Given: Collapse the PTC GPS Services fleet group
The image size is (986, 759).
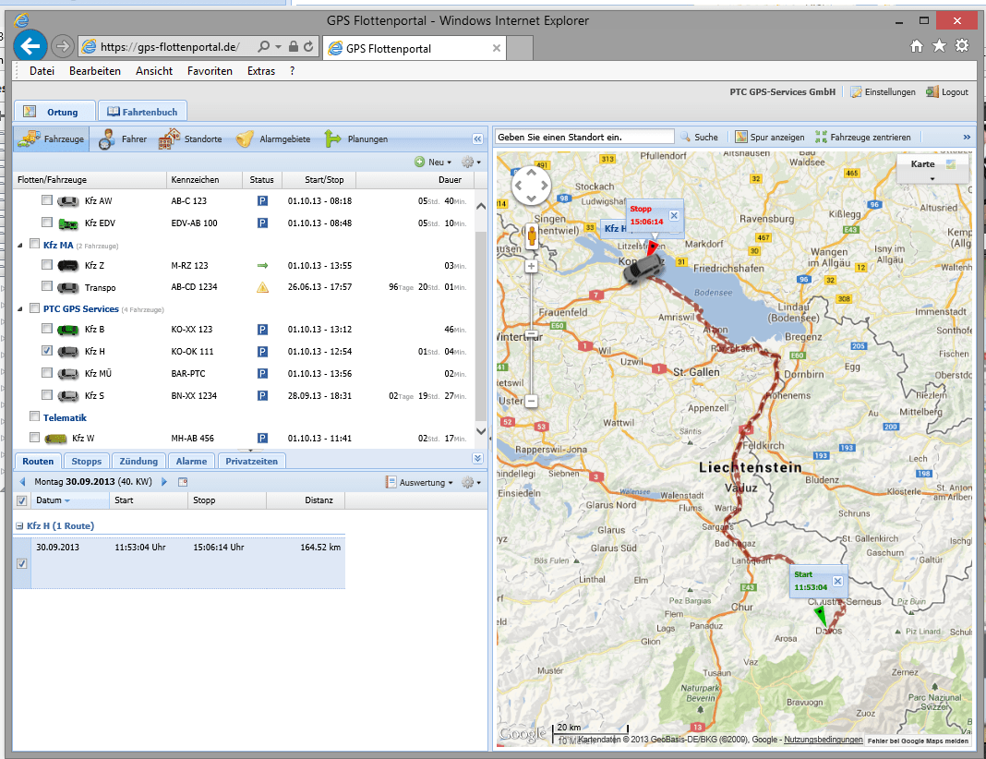Looking at the screenshot, I should pos(20,308).
